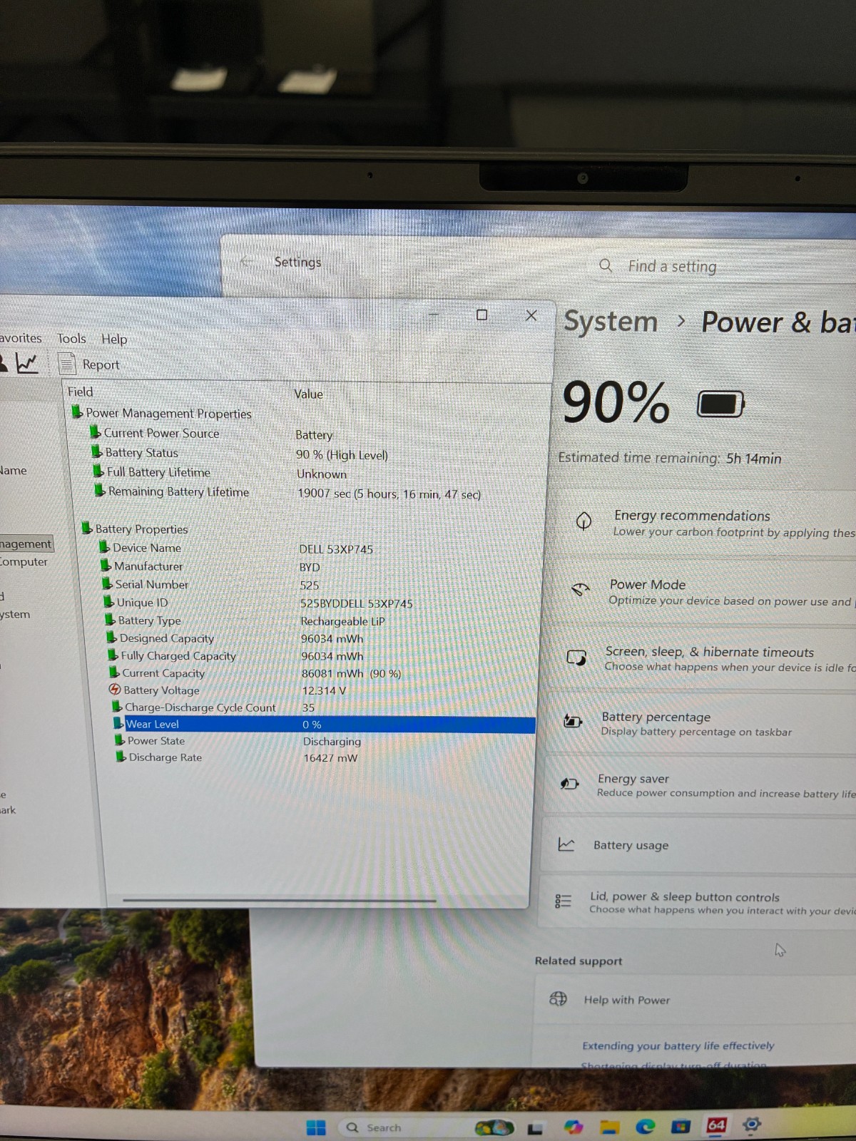Image resolution: width=856 pixels, height=1141 pixels.
Task: Open the graph chart icon in AIDA64 toolbar
Action: tap(27, 364)
